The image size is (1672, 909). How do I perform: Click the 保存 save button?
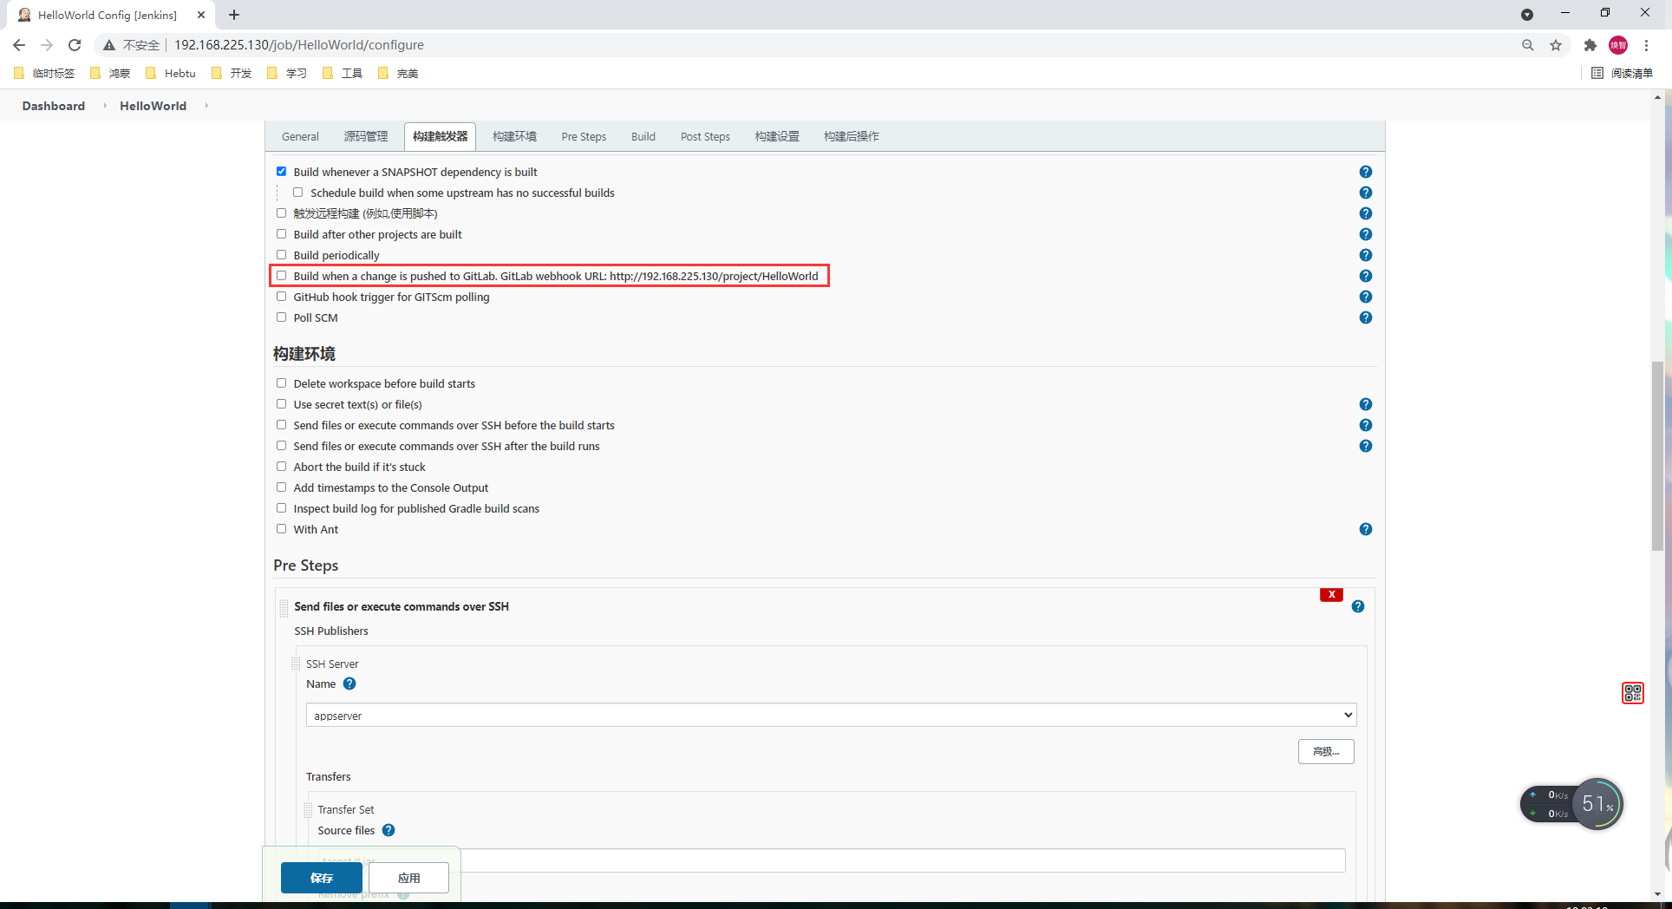coord(322,878)
